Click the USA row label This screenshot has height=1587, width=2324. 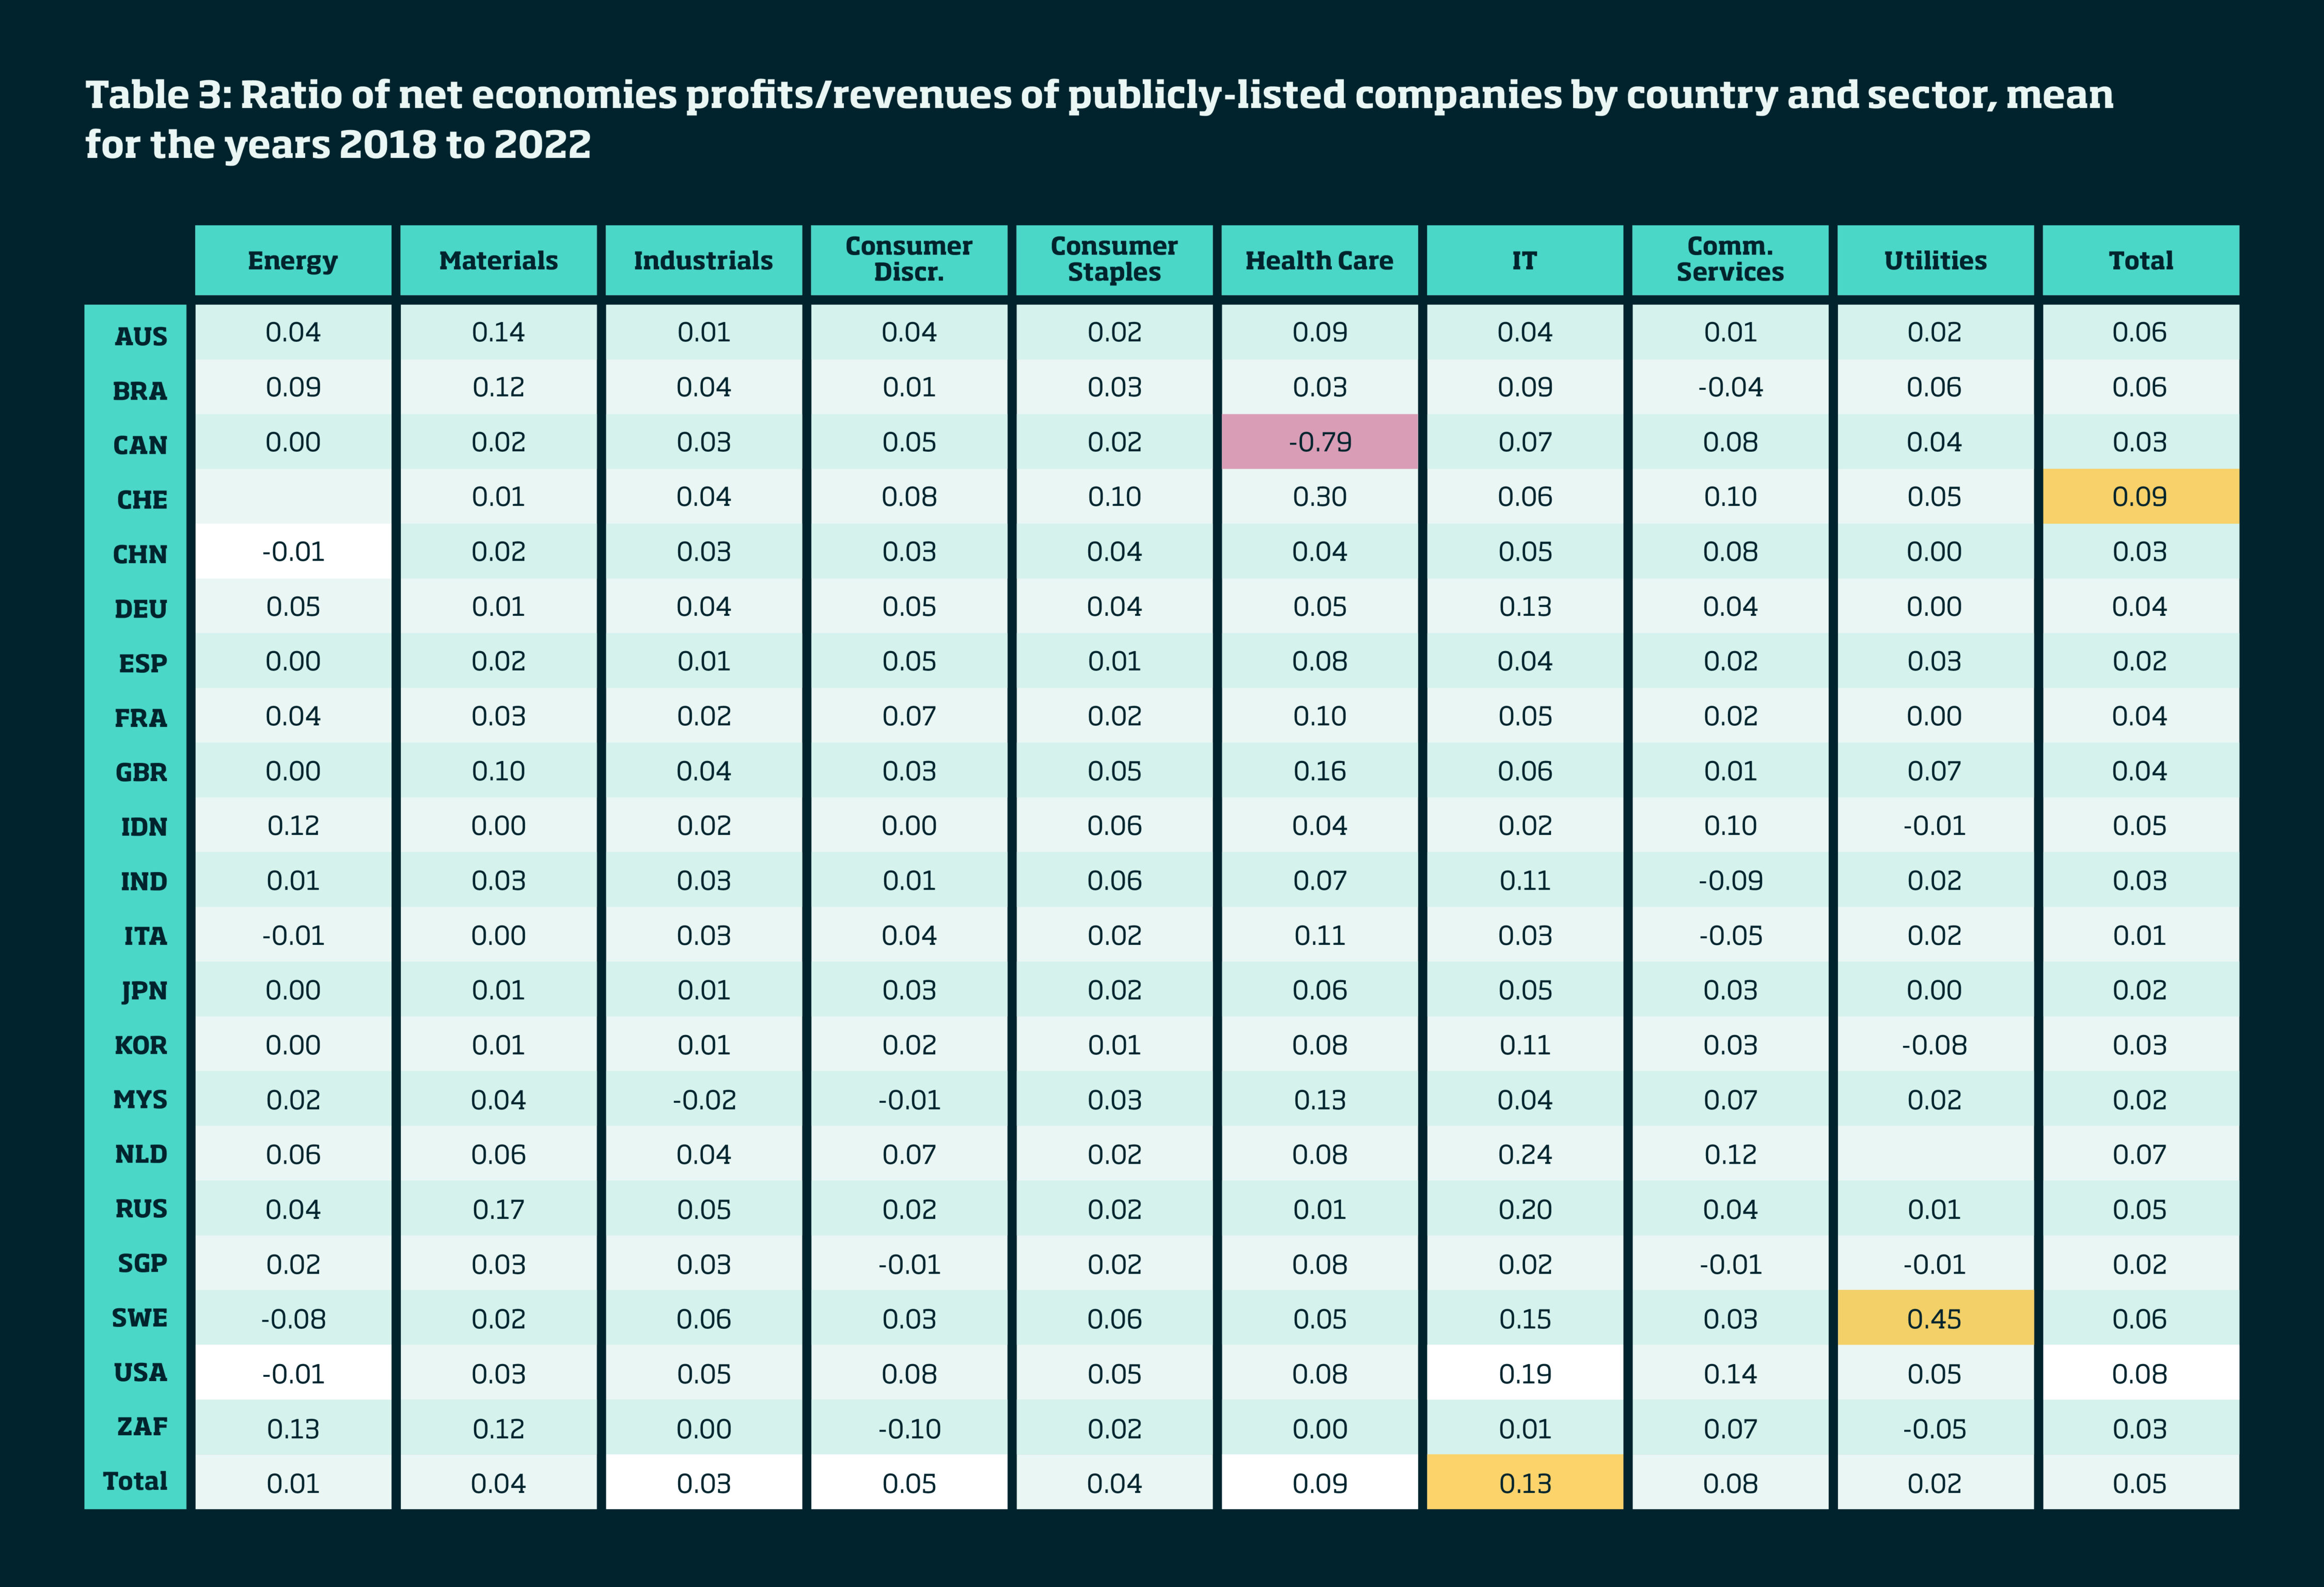point(140,1372)
